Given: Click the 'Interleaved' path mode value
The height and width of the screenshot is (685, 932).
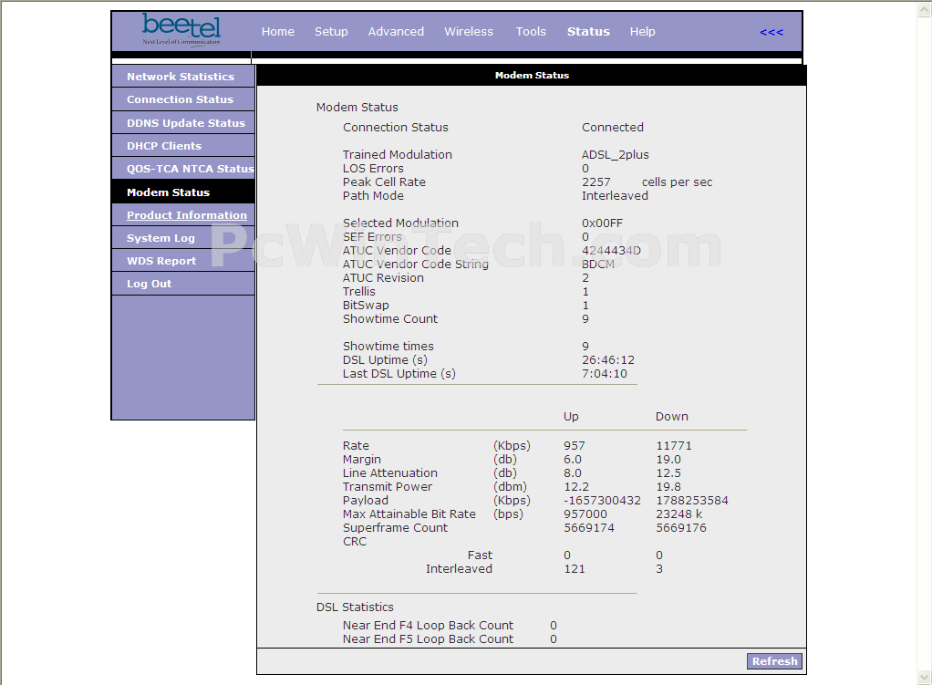Looking at the screenshot, I should click(x=615, y=195).
